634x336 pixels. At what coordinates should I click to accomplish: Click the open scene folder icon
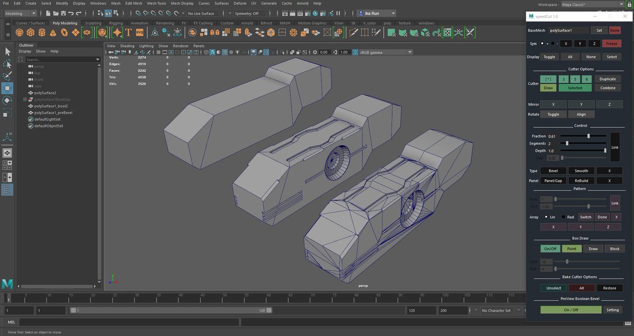(55, 13)
